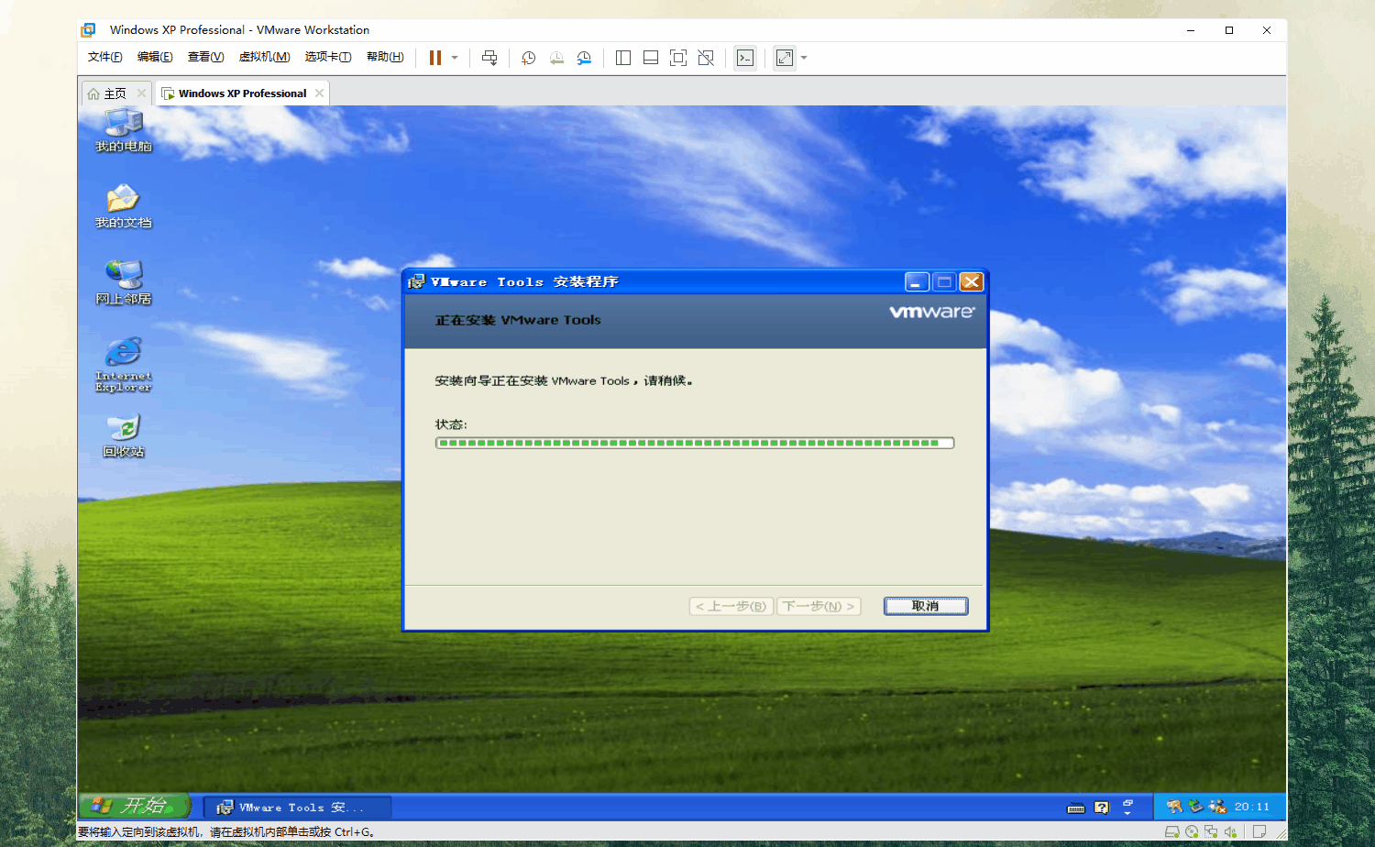Click the 状态: label in the installer
This screenshot has width=1375, height=847.
[x=451, y=424]
